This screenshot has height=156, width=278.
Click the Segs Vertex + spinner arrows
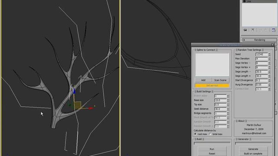click(269, 68)
